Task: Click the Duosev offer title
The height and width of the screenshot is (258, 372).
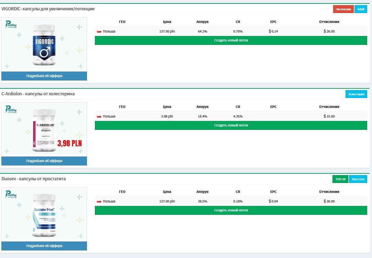Action: [33, 179]
